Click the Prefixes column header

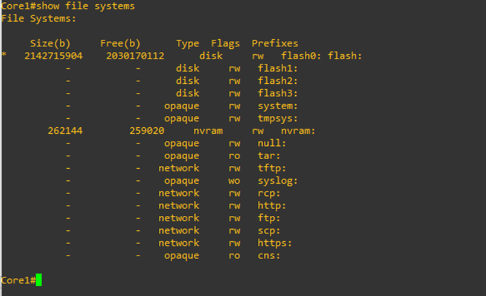pos(275,43)
